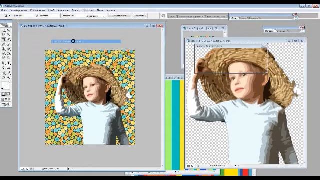Select the Pen tool
Viewport: 320px width, 180px height.
pos(3,67)
